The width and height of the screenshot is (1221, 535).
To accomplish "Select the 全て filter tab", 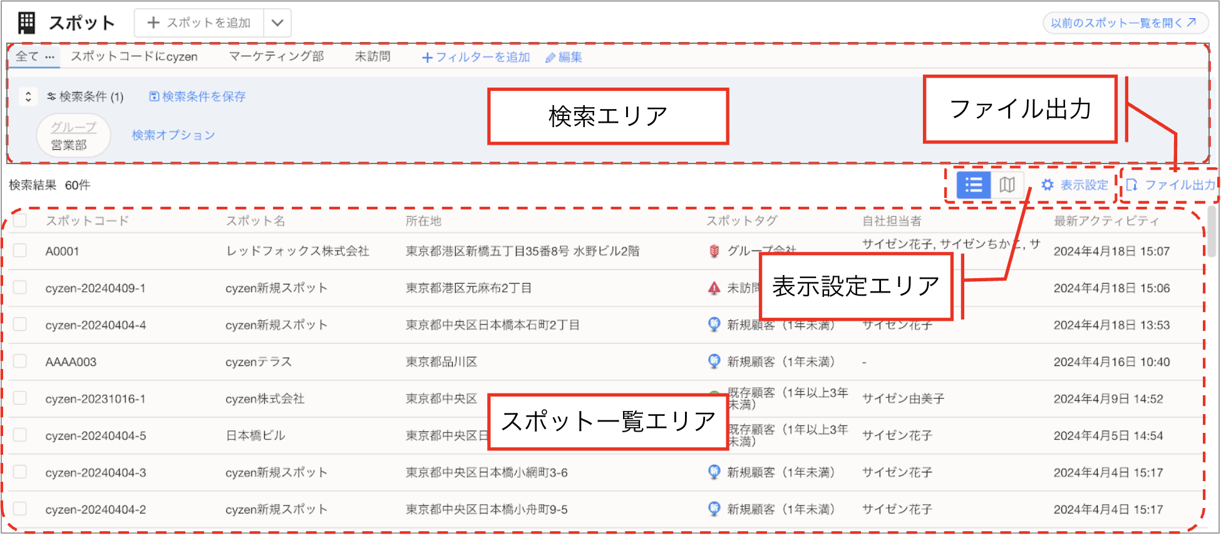I will pos(27,56).
